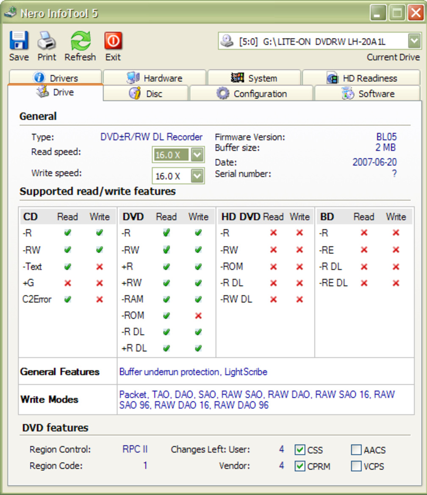Viewport: 427px width, 495px height.
Task: Click the HD Readiness tab icon
Action: click(x=333, y=78)
